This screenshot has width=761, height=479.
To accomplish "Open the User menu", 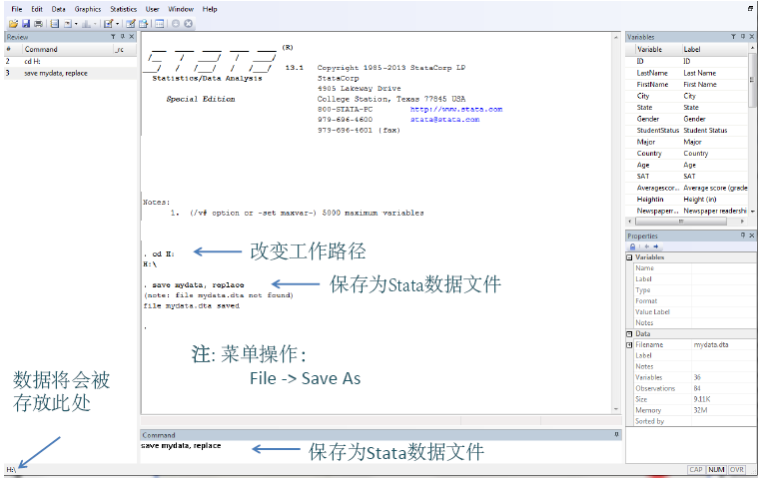I will click(153, 9).
